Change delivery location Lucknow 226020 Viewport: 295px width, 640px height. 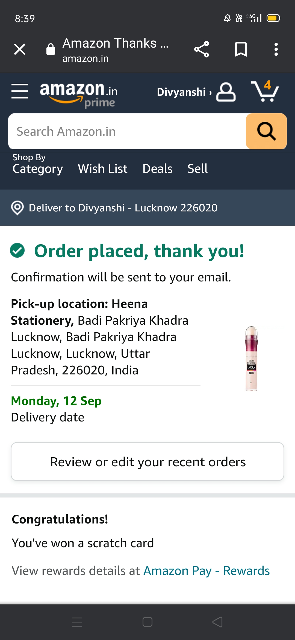(123, 208)
